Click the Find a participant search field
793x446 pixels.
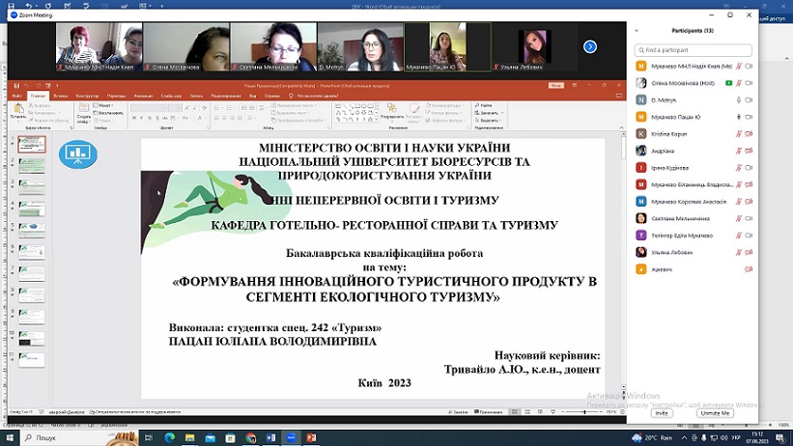(x=694, y=50)
